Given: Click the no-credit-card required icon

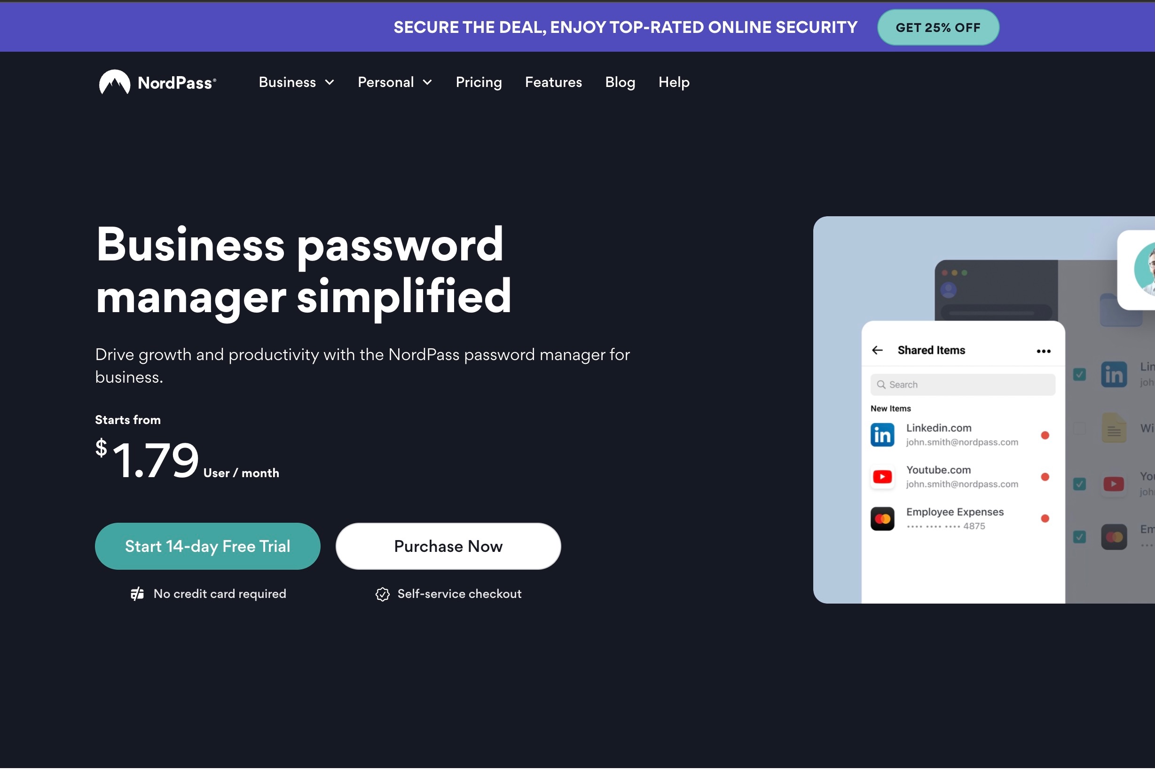Looking at the screenshot, I should 137,593.
